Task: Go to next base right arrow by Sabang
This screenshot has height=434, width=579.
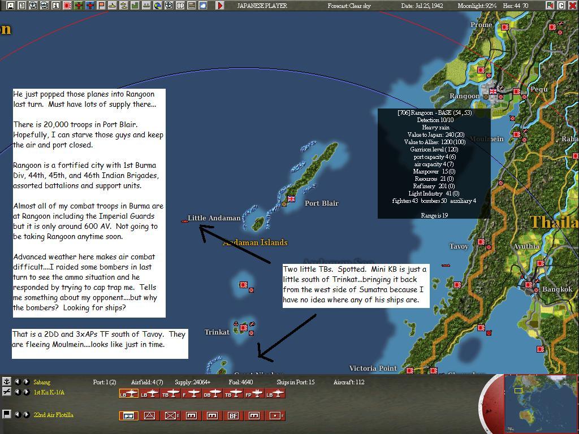Action: (x=26, y=381)
